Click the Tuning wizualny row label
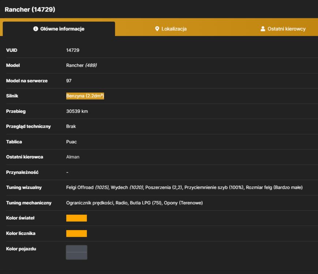Screen dimensions: 318x274 [x=24, y=187]
